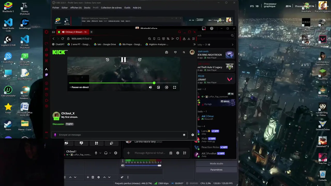The width and height of the screenshot is (331, 186).
Task: Toggle mini player in Kick video
Action: (x=159, y=87)
